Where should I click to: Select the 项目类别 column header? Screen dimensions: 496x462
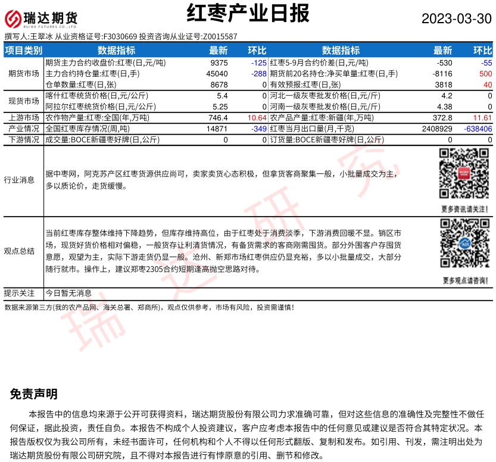coord(24,51)
